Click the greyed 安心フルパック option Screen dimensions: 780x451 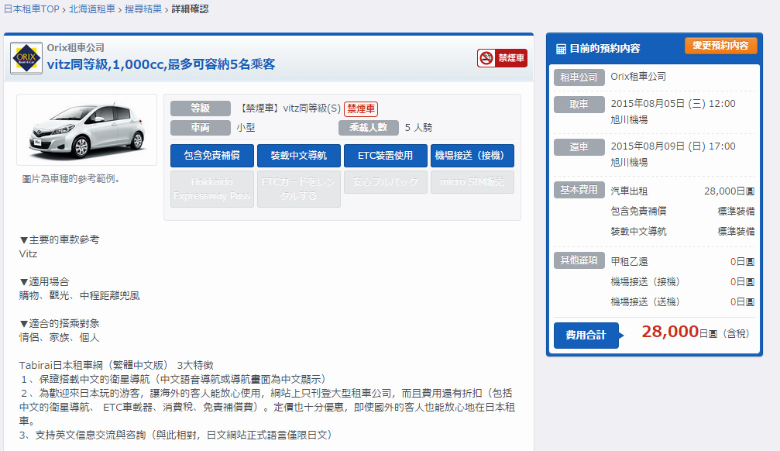pos(385,181)
